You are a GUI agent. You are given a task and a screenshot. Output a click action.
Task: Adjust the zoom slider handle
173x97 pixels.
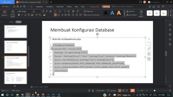click(155, 91)
